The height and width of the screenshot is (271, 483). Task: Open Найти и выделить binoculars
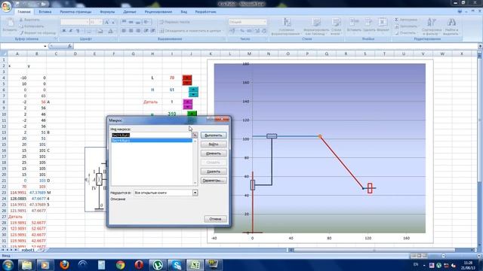pyautogui.click(x=451, y=26)
